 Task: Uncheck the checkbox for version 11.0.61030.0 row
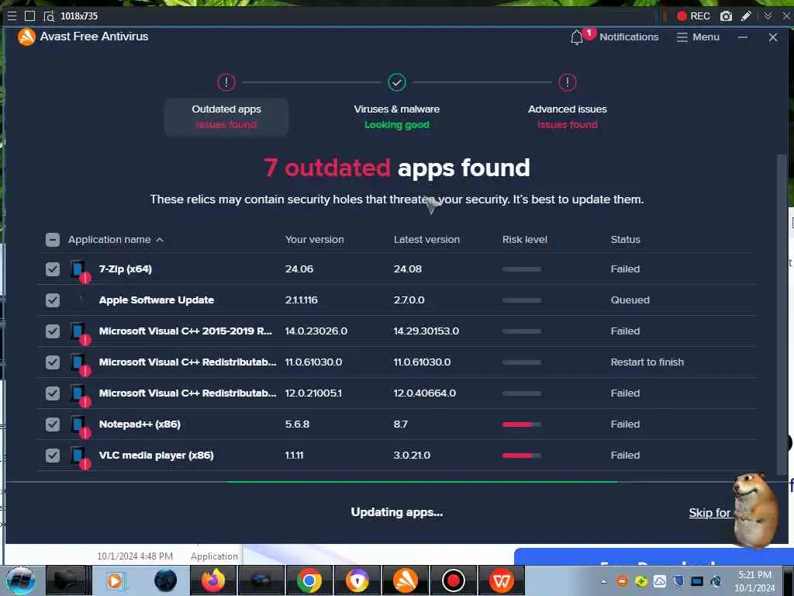[53, 362]
